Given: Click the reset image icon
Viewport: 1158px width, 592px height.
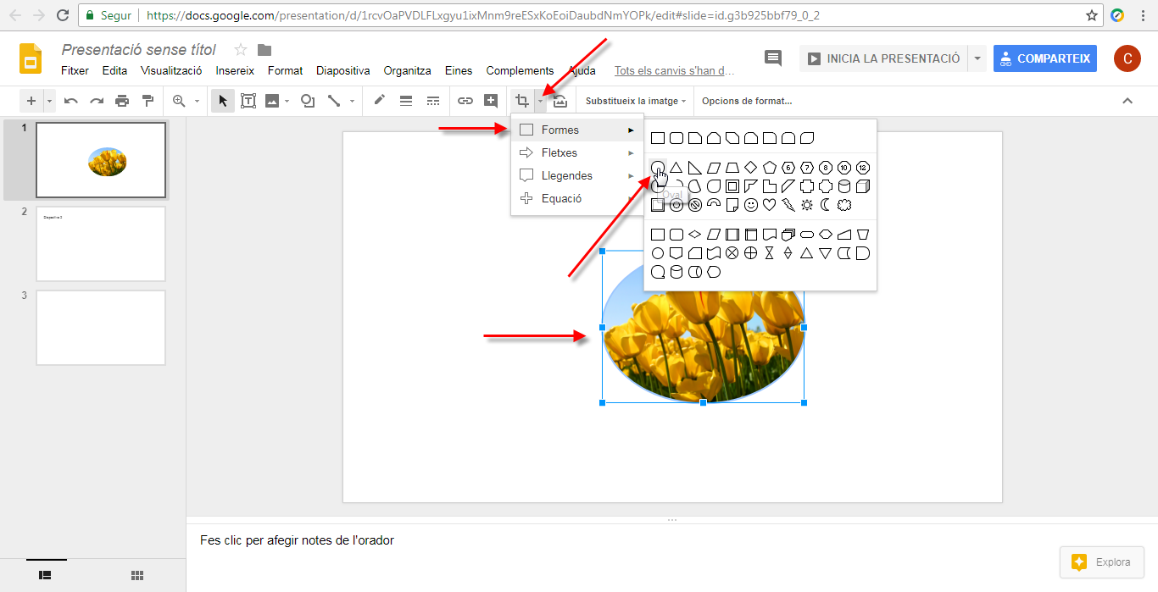Looking at the screenshot, I should tap(560, 101).
